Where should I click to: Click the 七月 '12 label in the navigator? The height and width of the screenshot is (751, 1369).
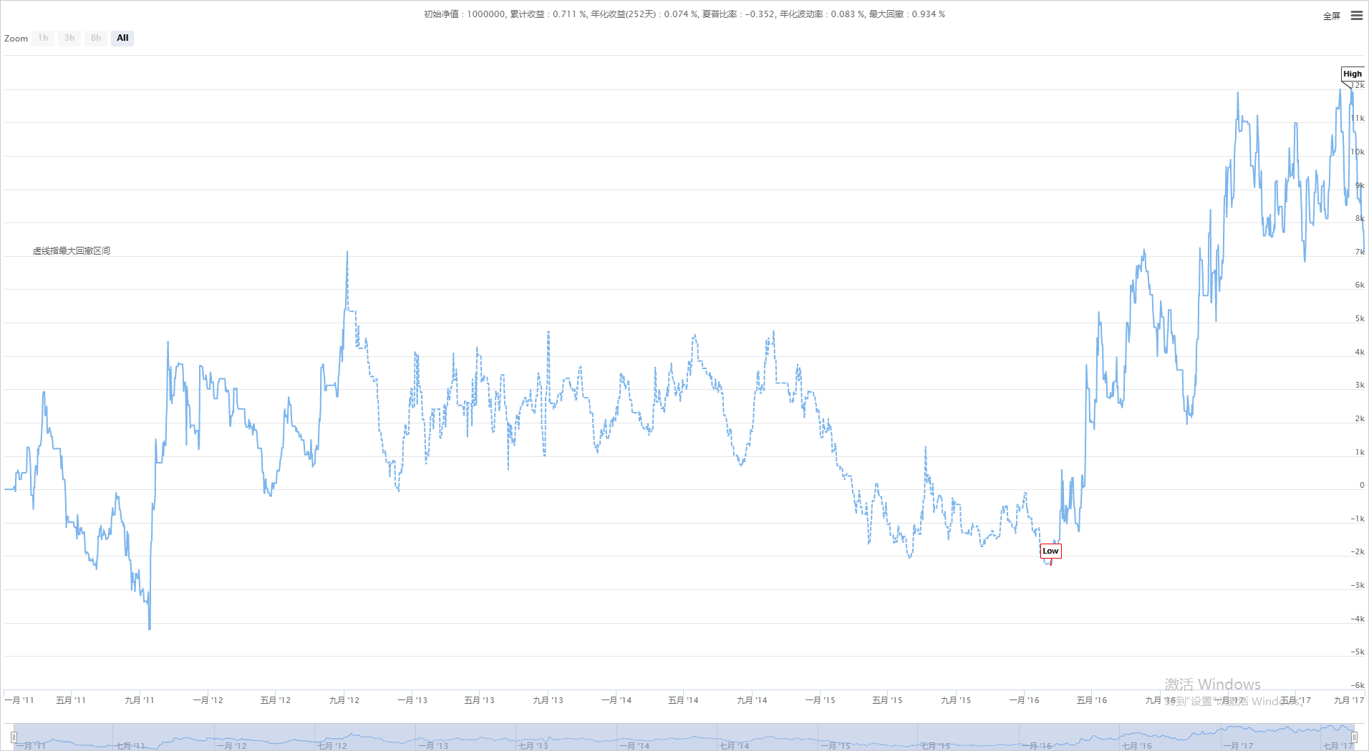tap(332, 746)
